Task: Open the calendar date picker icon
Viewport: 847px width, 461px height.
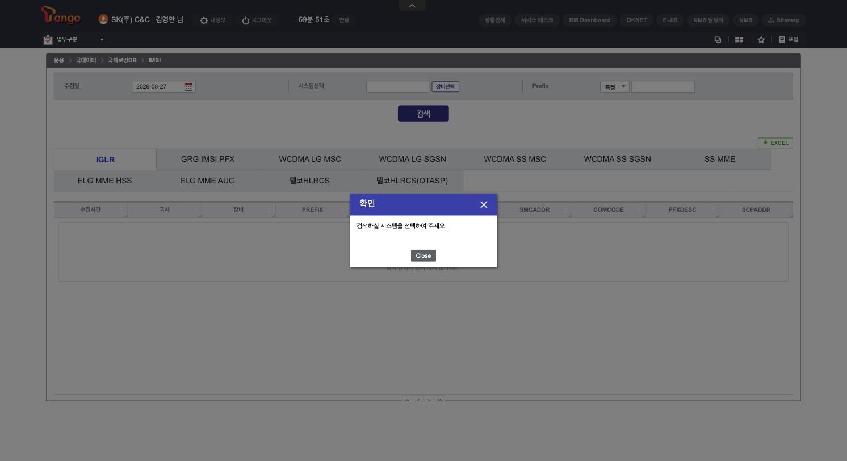Action: click(188, 87)
